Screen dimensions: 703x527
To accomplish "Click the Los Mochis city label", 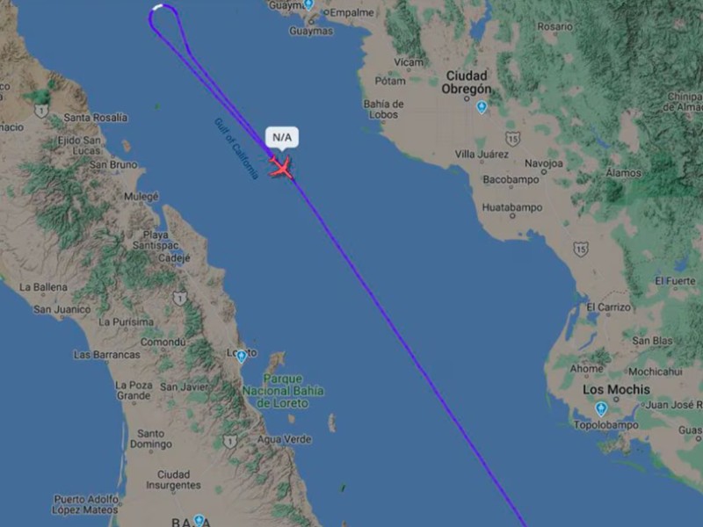I will tap(617, 389).
